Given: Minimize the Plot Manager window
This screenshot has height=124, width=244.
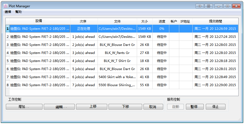Looking at the screenshot, I should point(219,6).
